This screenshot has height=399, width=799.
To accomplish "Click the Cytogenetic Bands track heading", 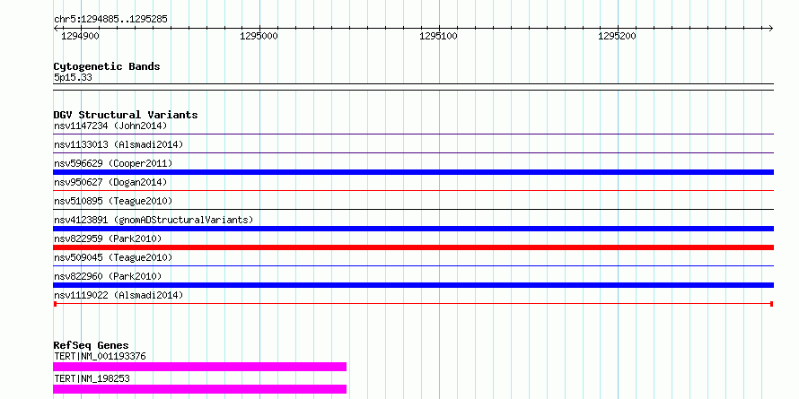I will coord(107,66).
